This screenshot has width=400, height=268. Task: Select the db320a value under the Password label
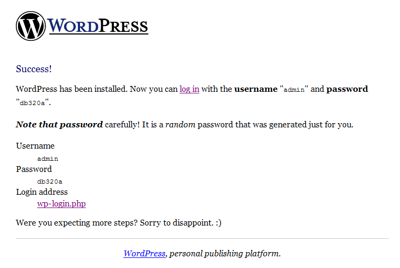50,181
